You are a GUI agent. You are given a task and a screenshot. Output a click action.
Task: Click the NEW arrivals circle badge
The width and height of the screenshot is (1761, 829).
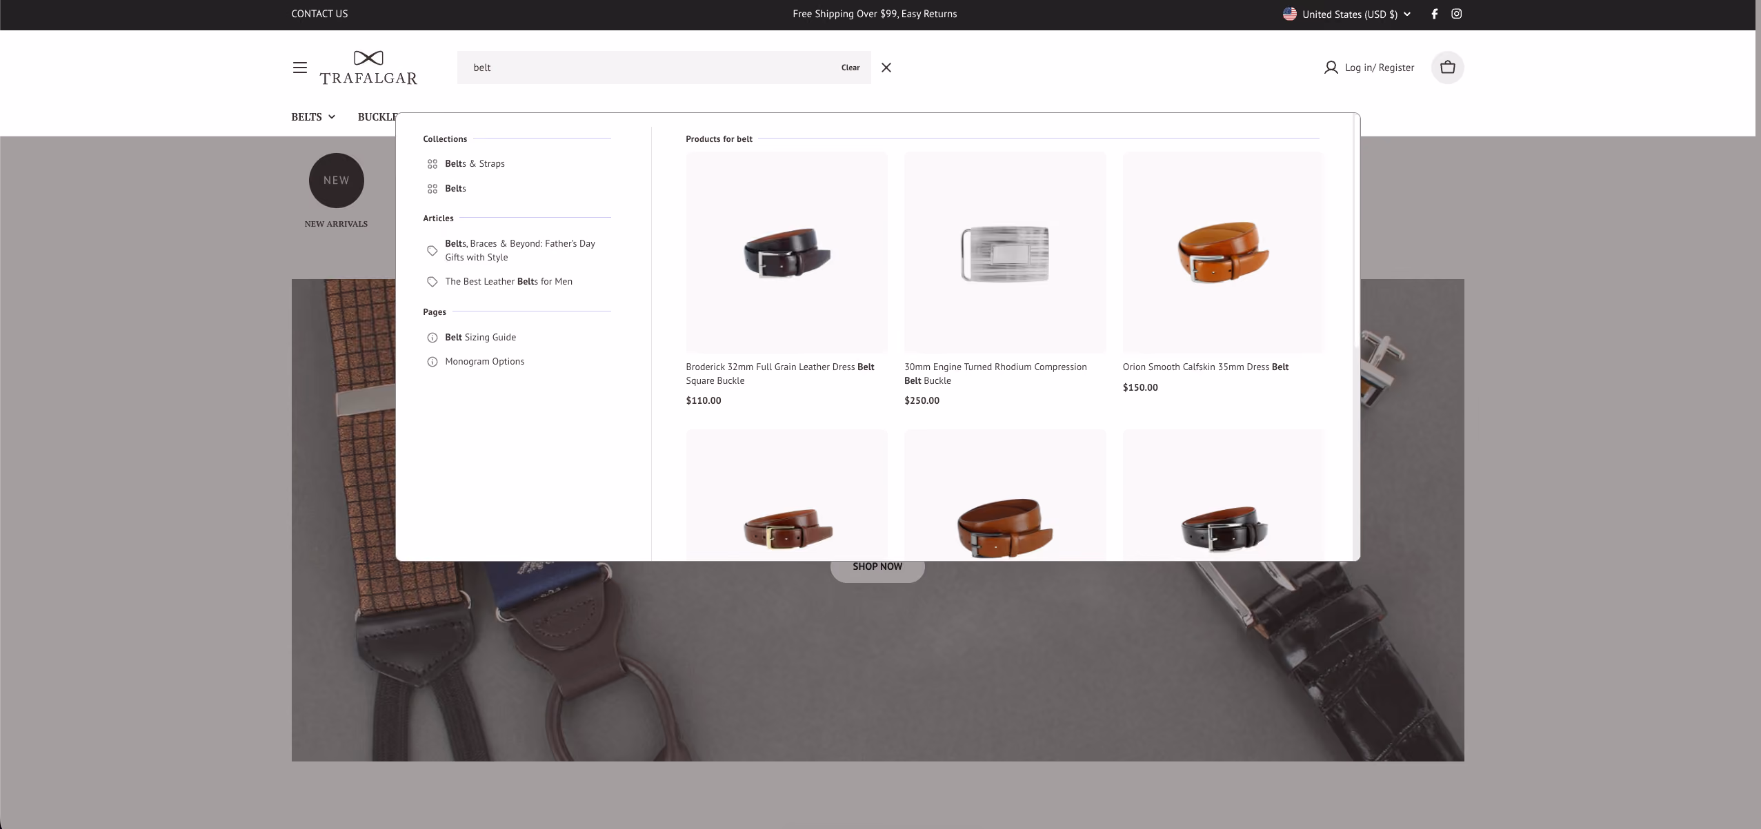(337, 181)
